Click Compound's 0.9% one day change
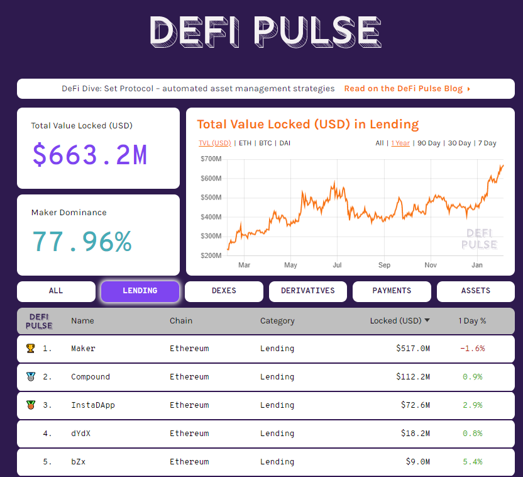 473,377
